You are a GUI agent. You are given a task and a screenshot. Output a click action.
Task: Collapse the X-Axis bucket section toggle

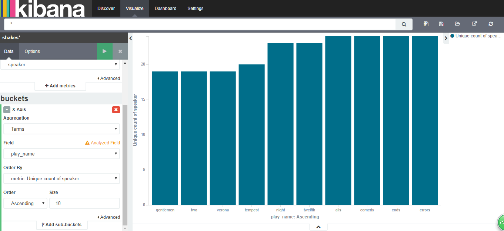[7, 110]
